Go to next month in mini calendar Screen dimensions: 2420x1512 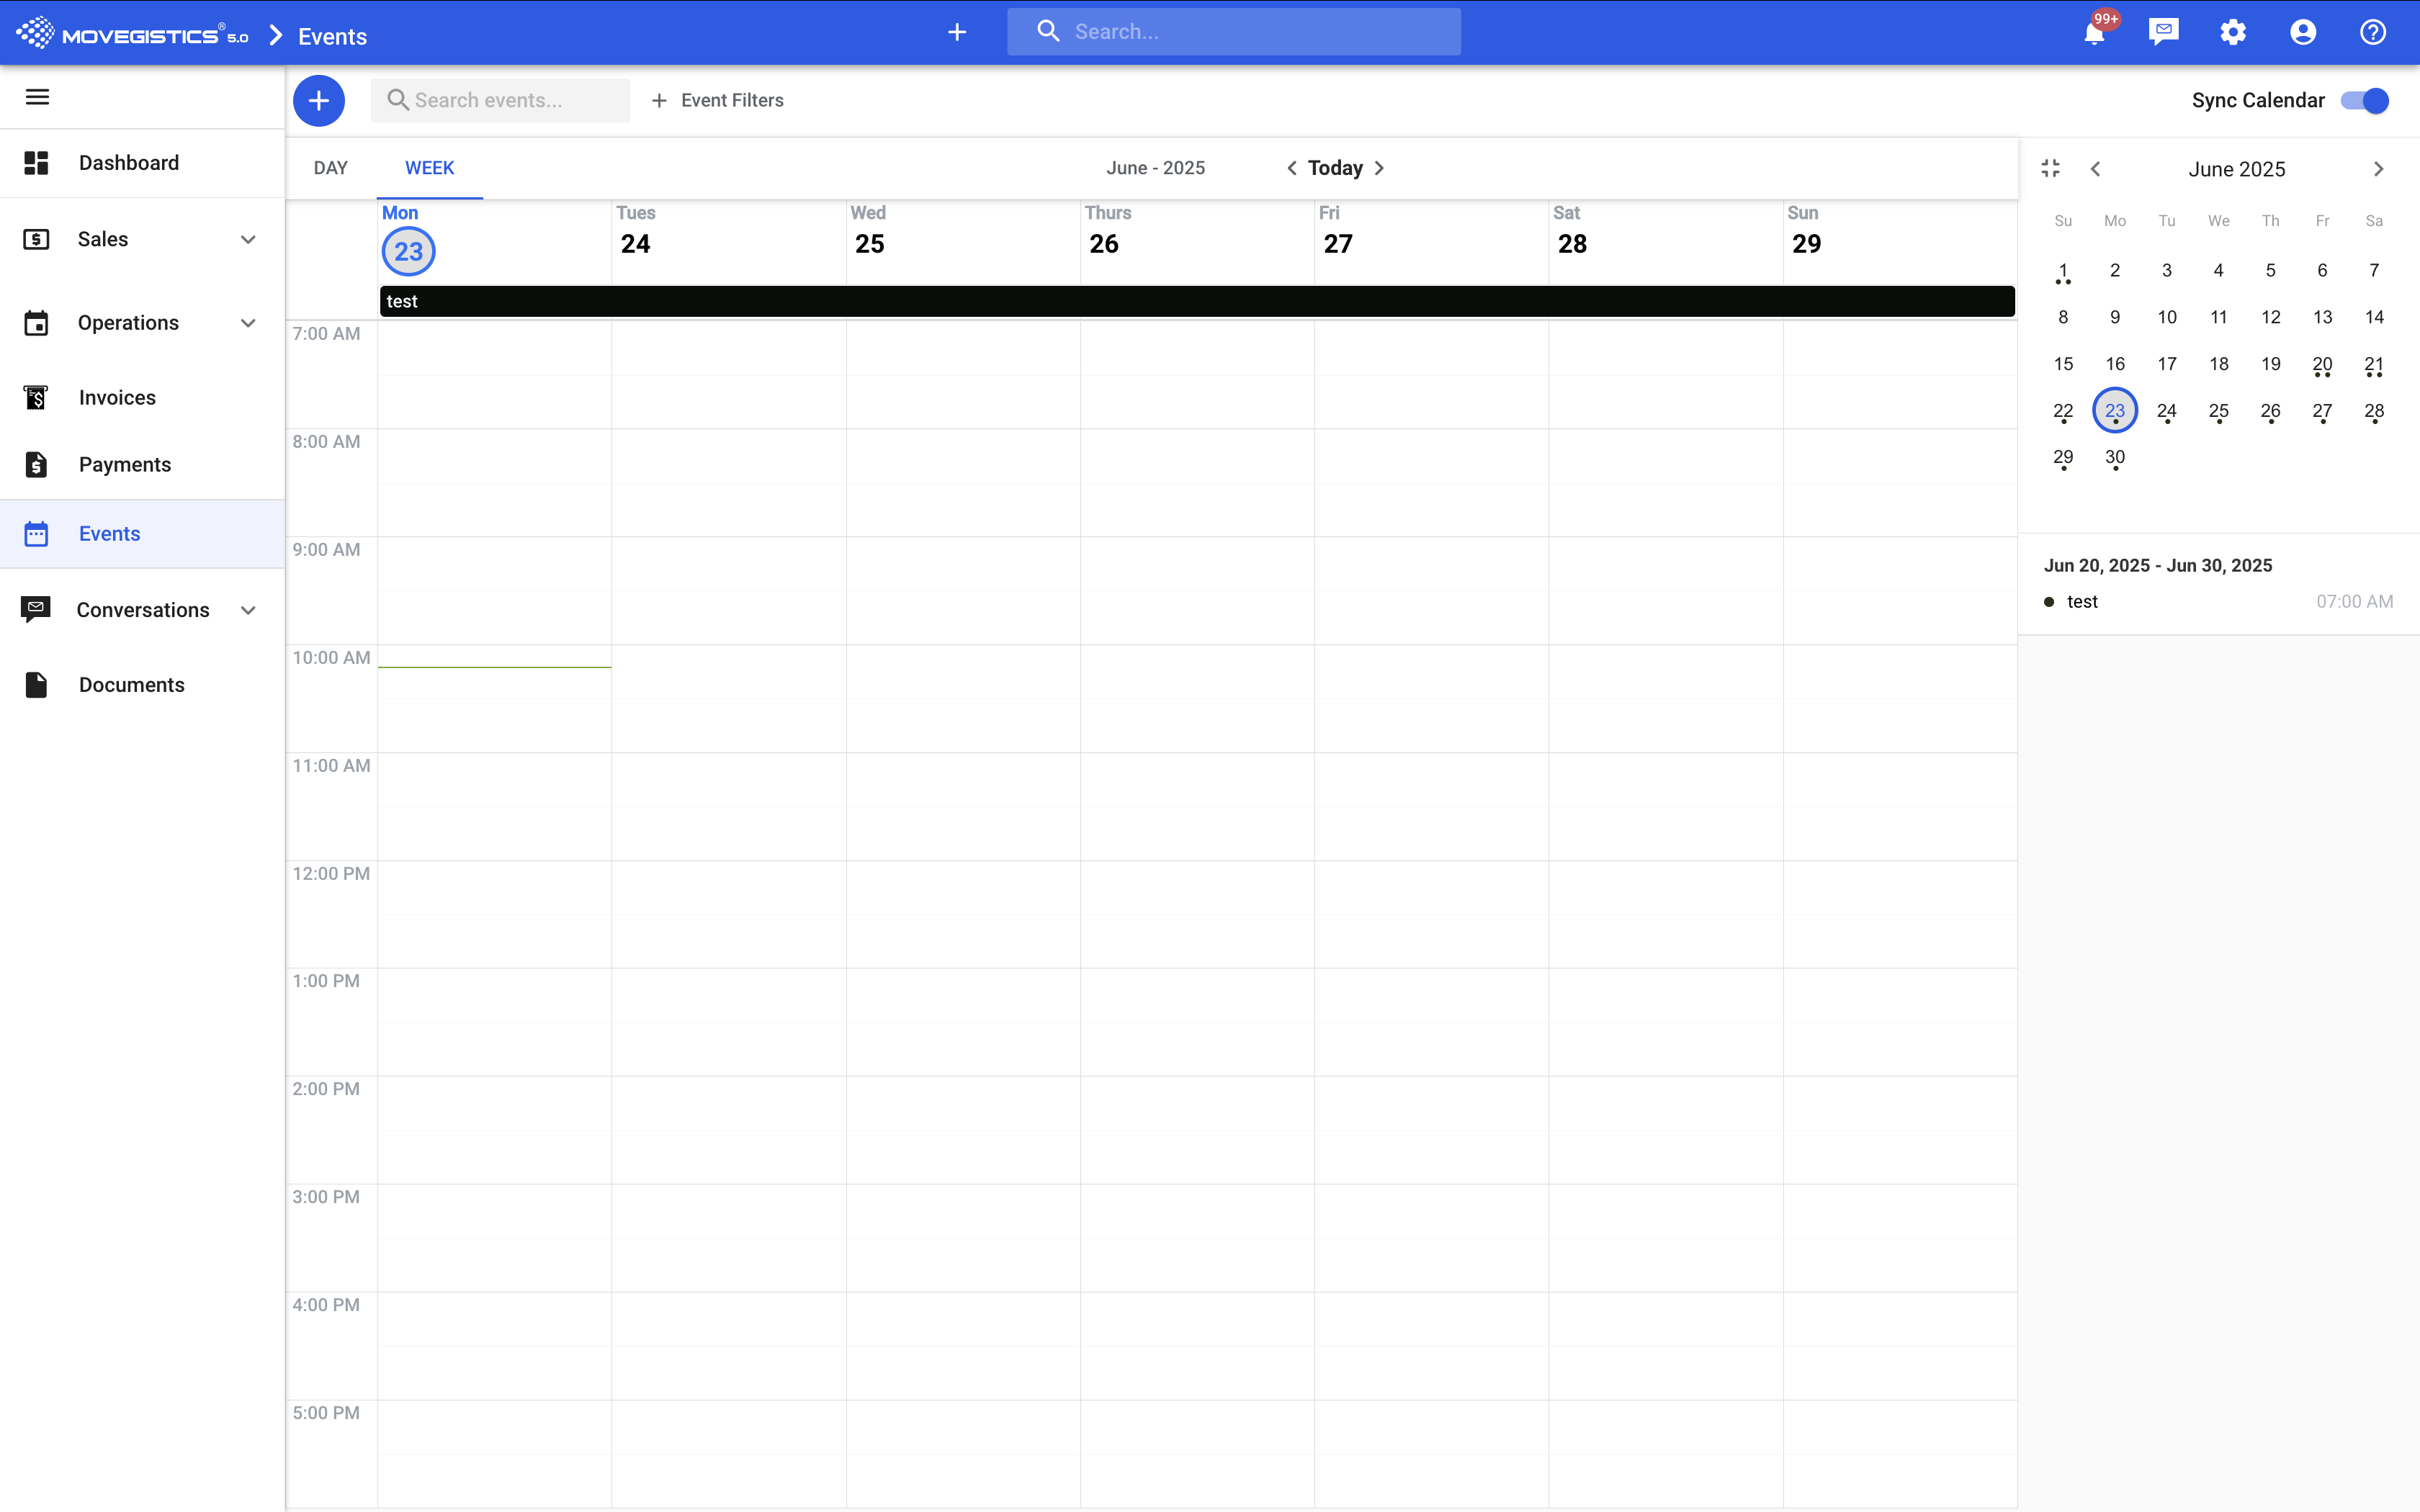tap(2379, 169)
